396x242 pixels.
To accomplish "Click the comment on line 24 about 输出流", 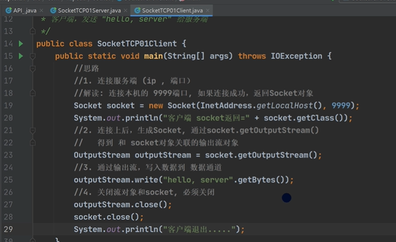I will [x=148, y=168].
